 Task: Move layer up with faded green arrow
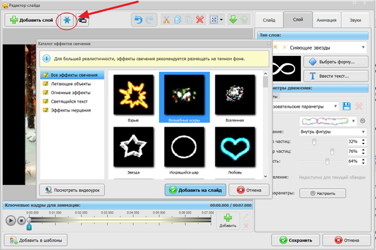[244, 19]
